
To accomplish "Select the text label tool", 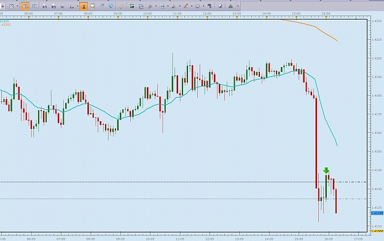I will coord(210,6).
